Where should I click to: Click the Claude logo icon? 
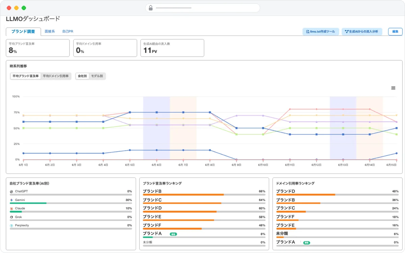[x=11, y=208]
